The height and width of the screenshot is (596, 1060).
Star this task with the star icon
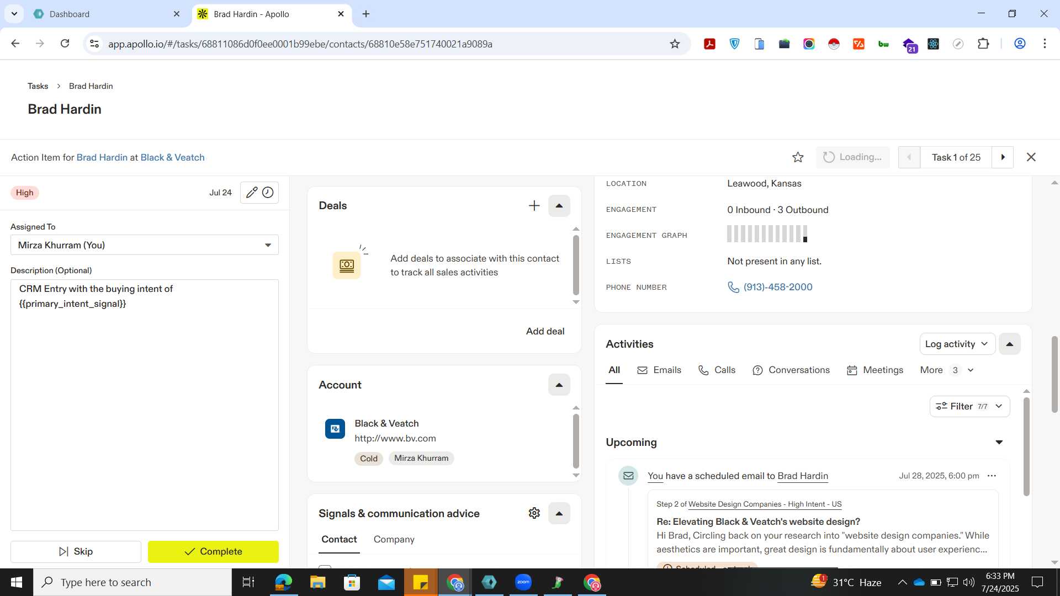coord(798,157)
